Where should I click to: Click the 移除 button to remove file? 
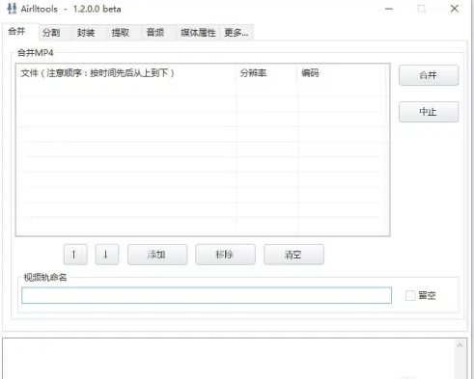pos(225,255)
